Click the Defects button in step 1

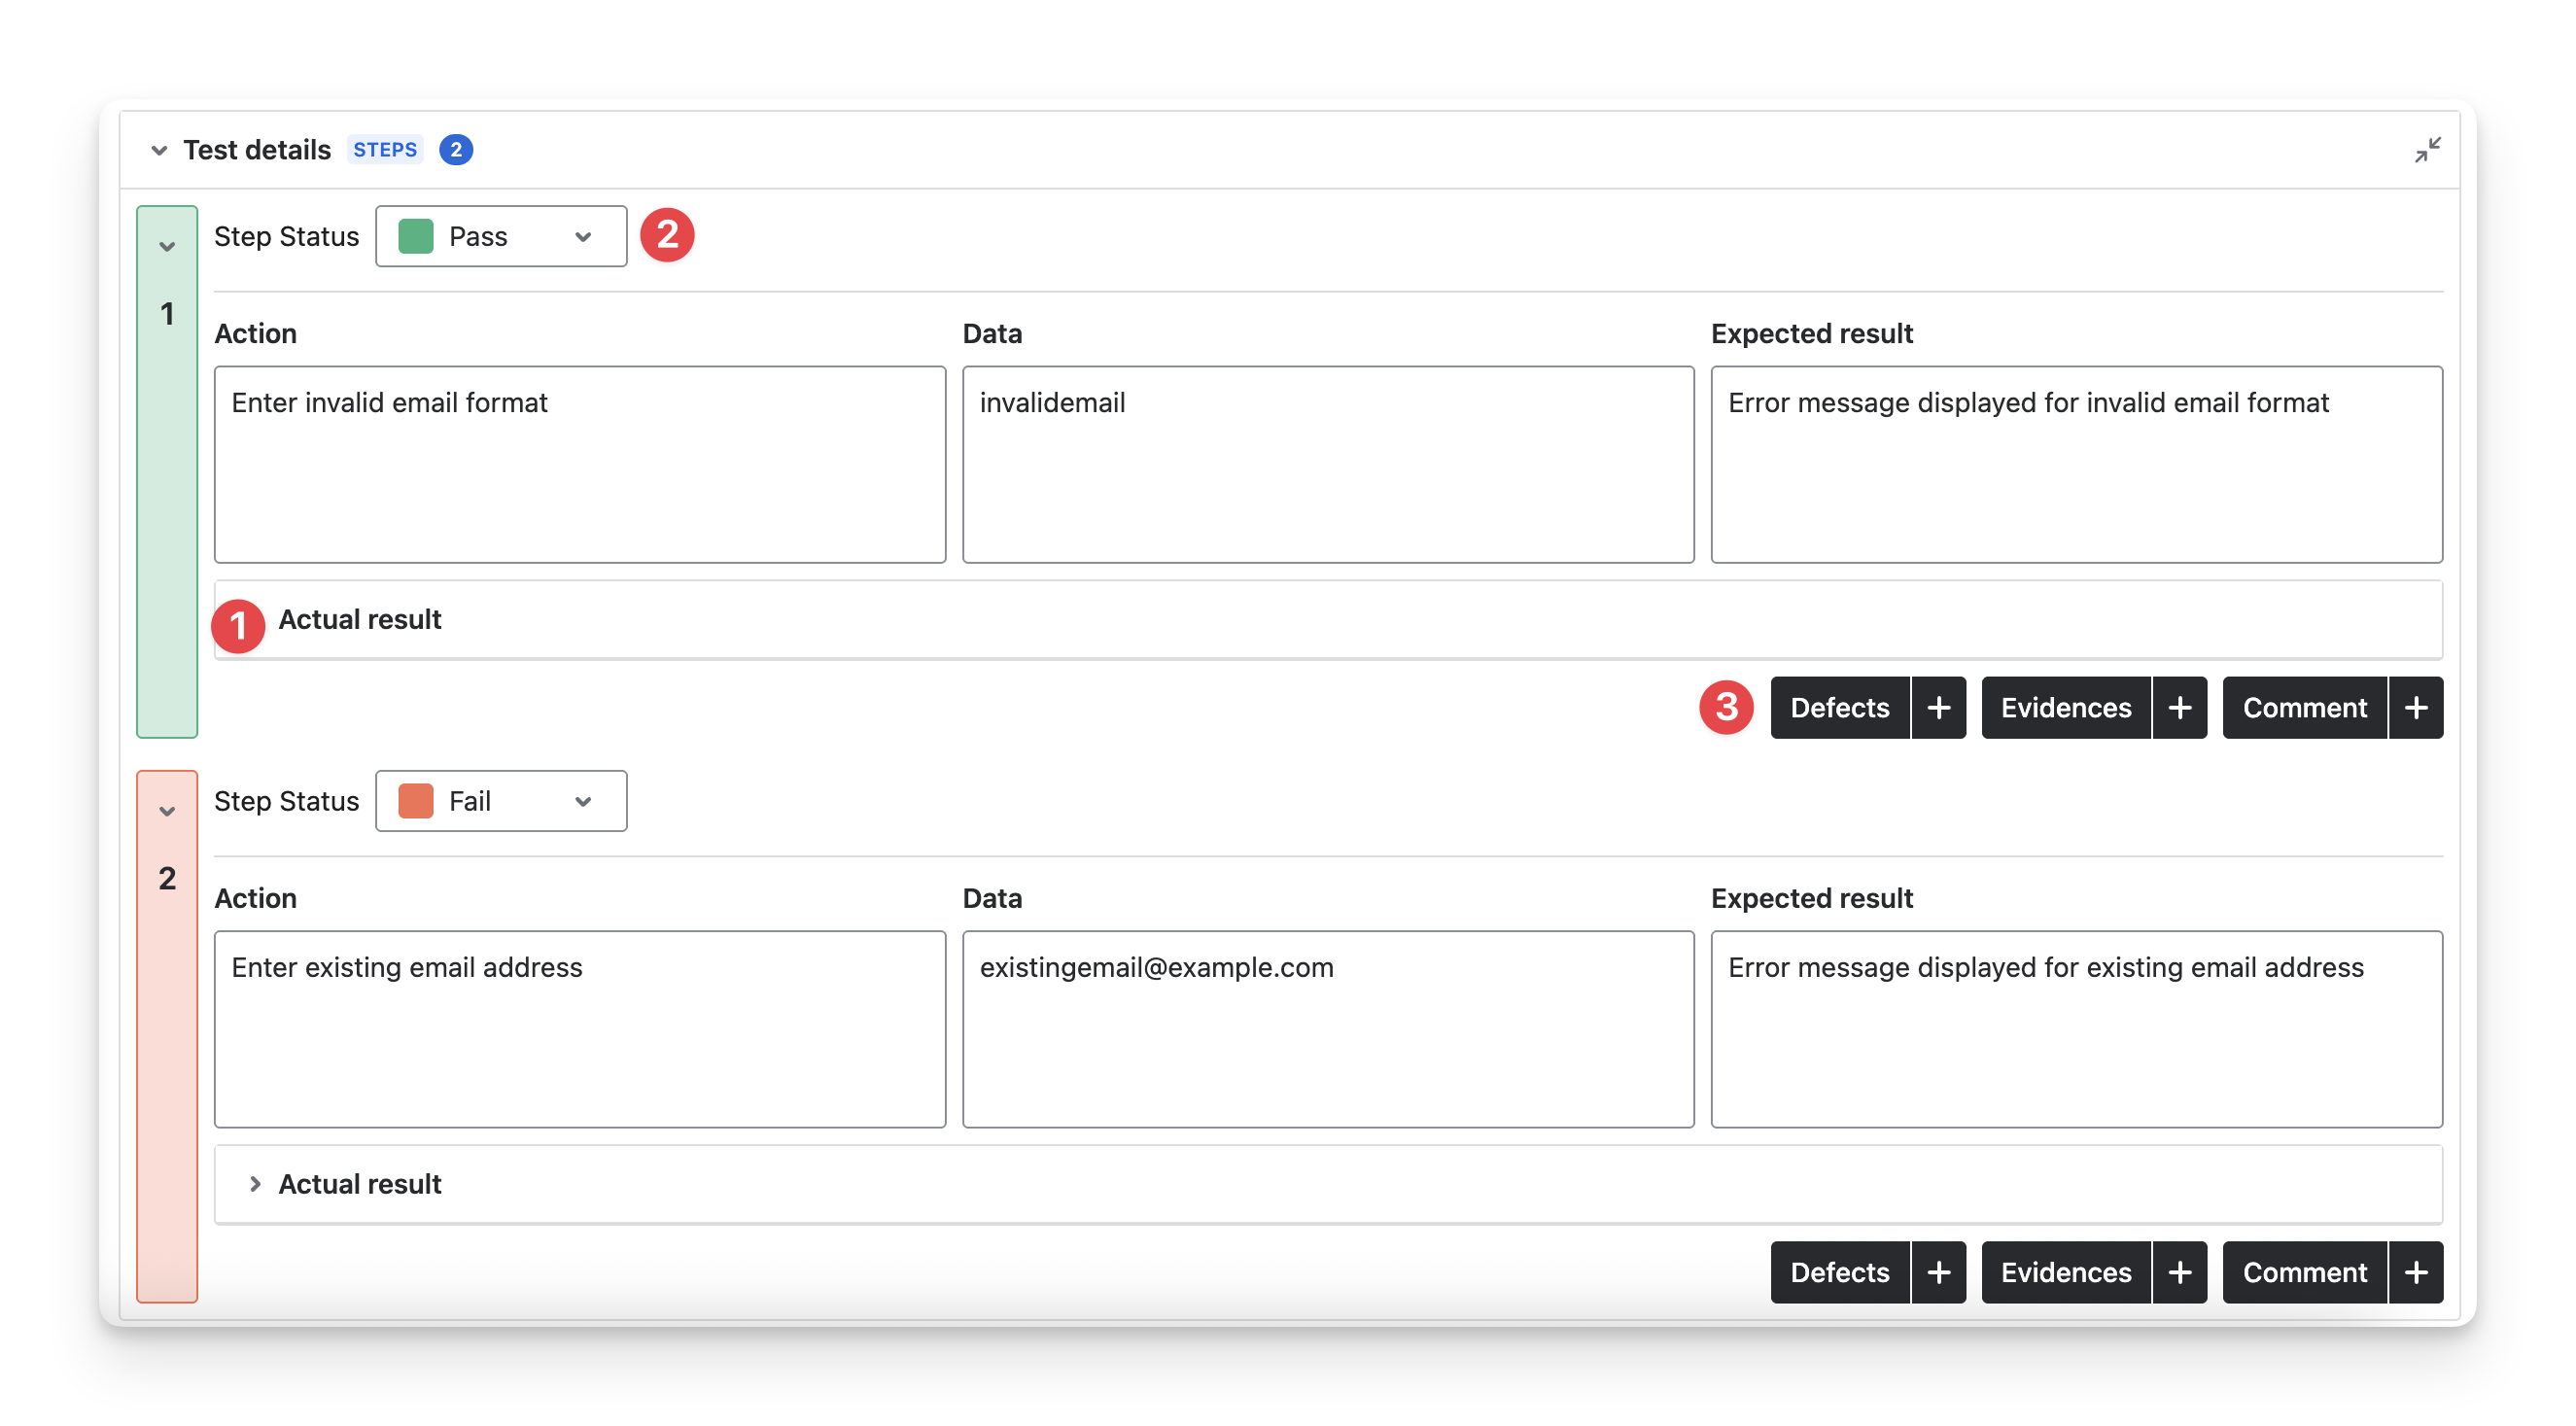[1839, 708]
